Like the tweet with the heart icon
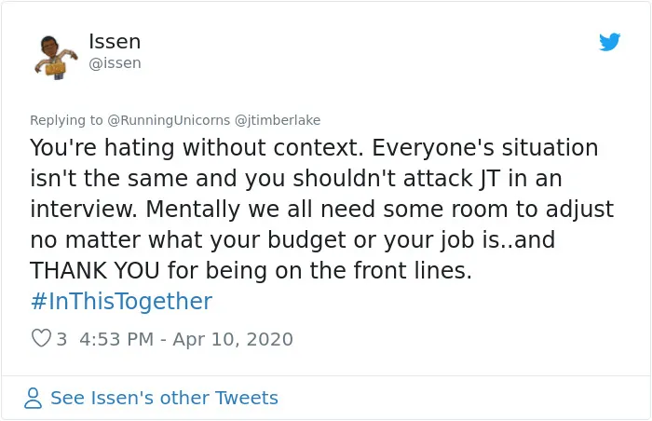 point(41,338)
